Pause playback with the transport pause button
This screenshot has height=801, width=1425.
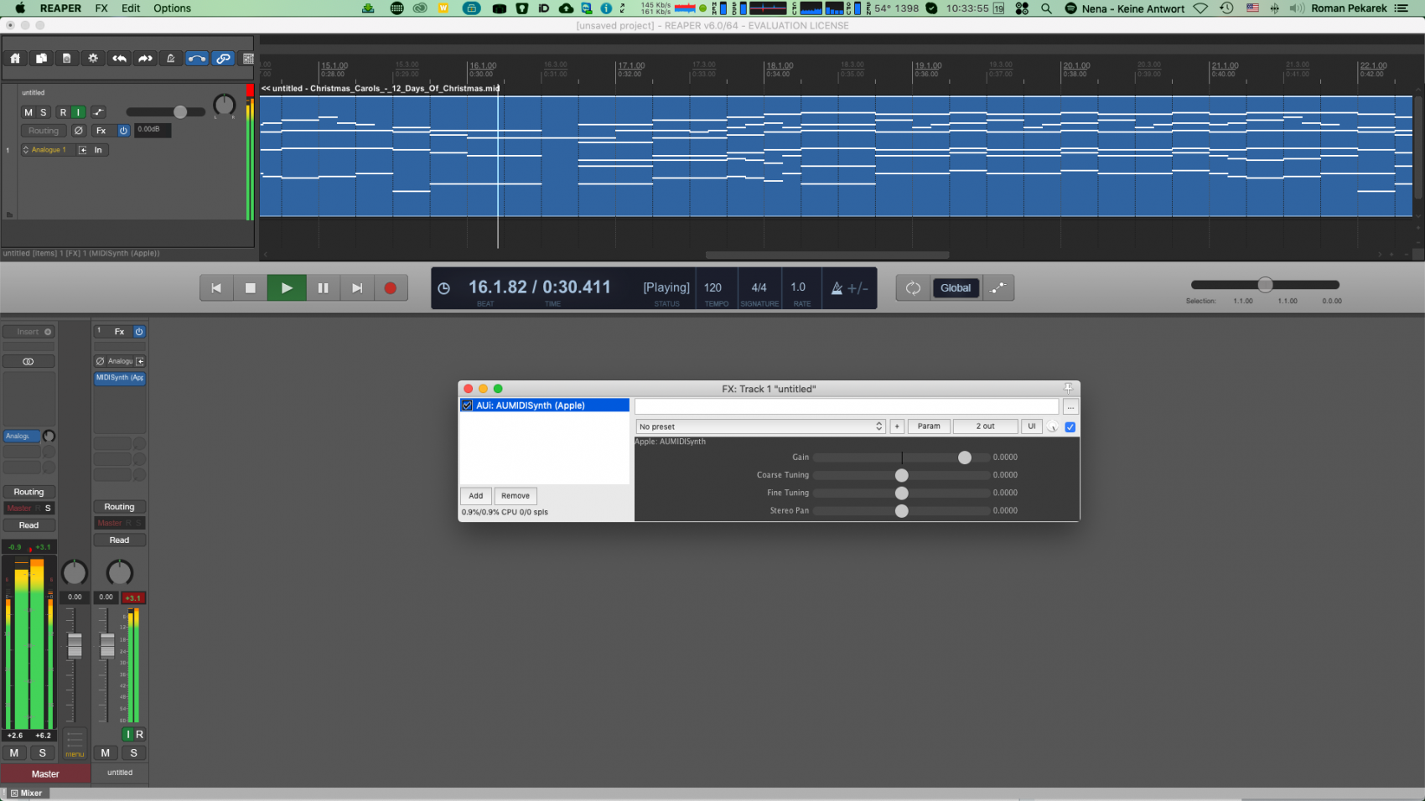click(323, 288)
